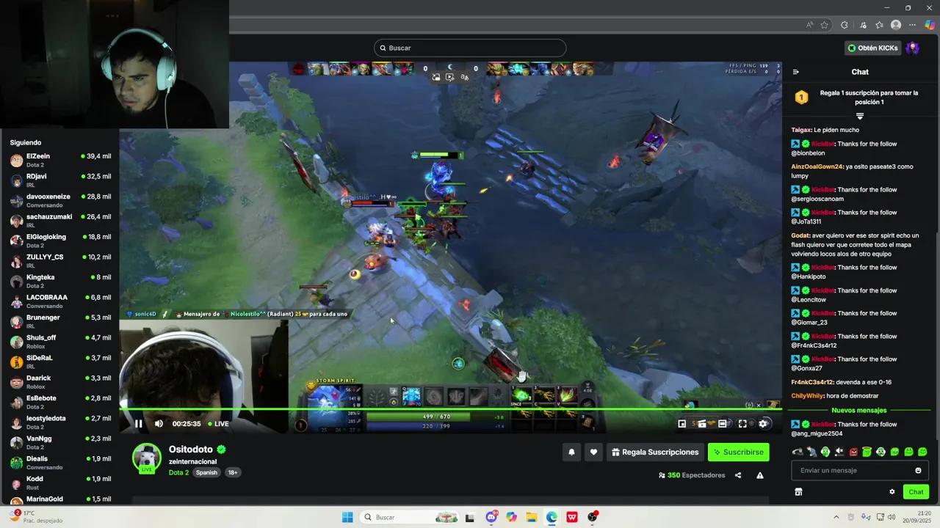Open chat settings gear

892,492
